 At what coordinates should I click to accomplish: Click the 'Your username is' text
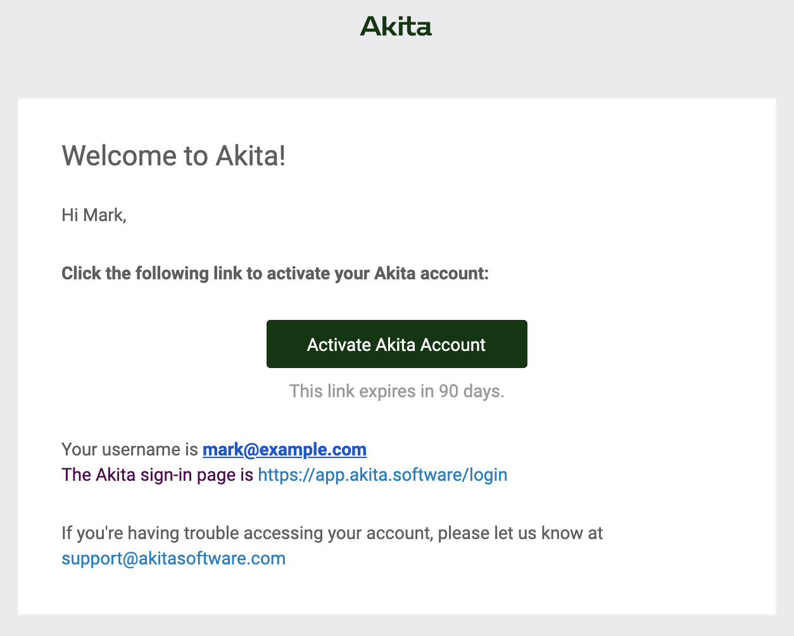click(130, 450)
